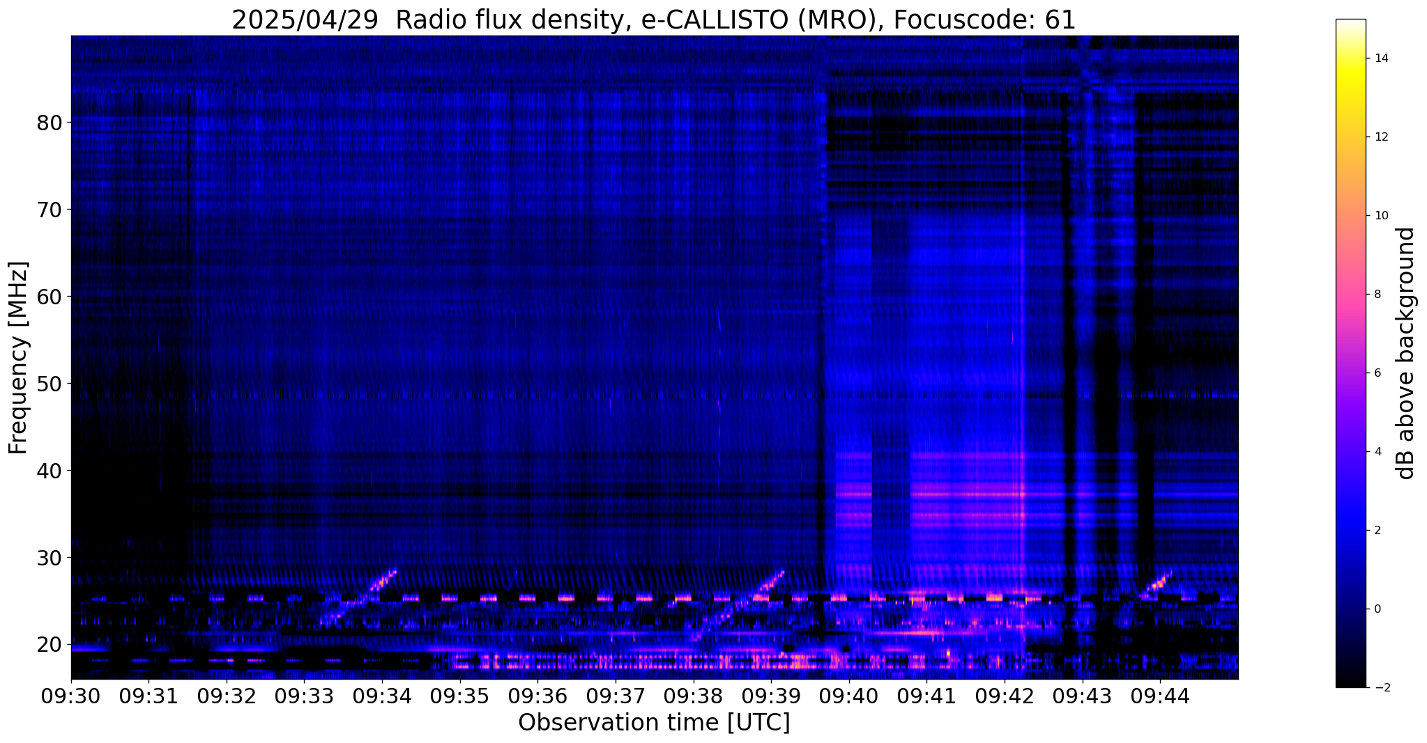Click the 09:34 time tick label
Viewport: 1427px width, 743px height.
point(382,696)
